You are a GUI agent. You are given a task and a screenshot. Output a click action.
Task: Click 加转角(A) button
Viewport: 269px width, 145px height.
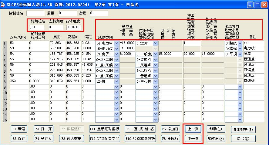[216, 139]
